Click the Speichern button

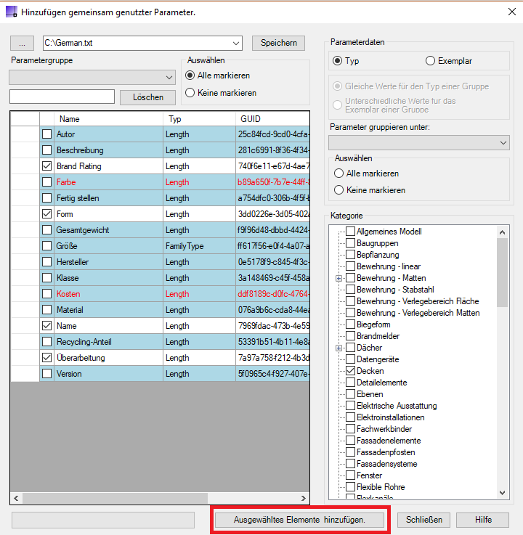[278, 43]
